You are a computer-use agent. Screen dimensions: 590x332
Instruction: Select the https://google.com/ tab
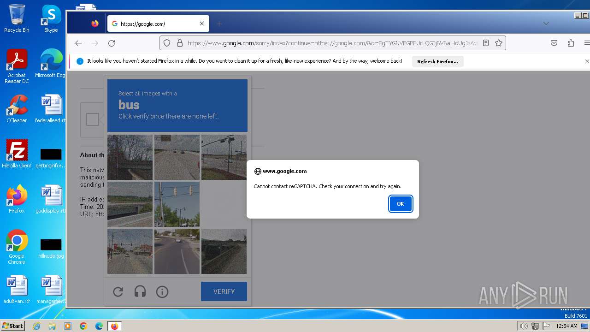[158, 24]
